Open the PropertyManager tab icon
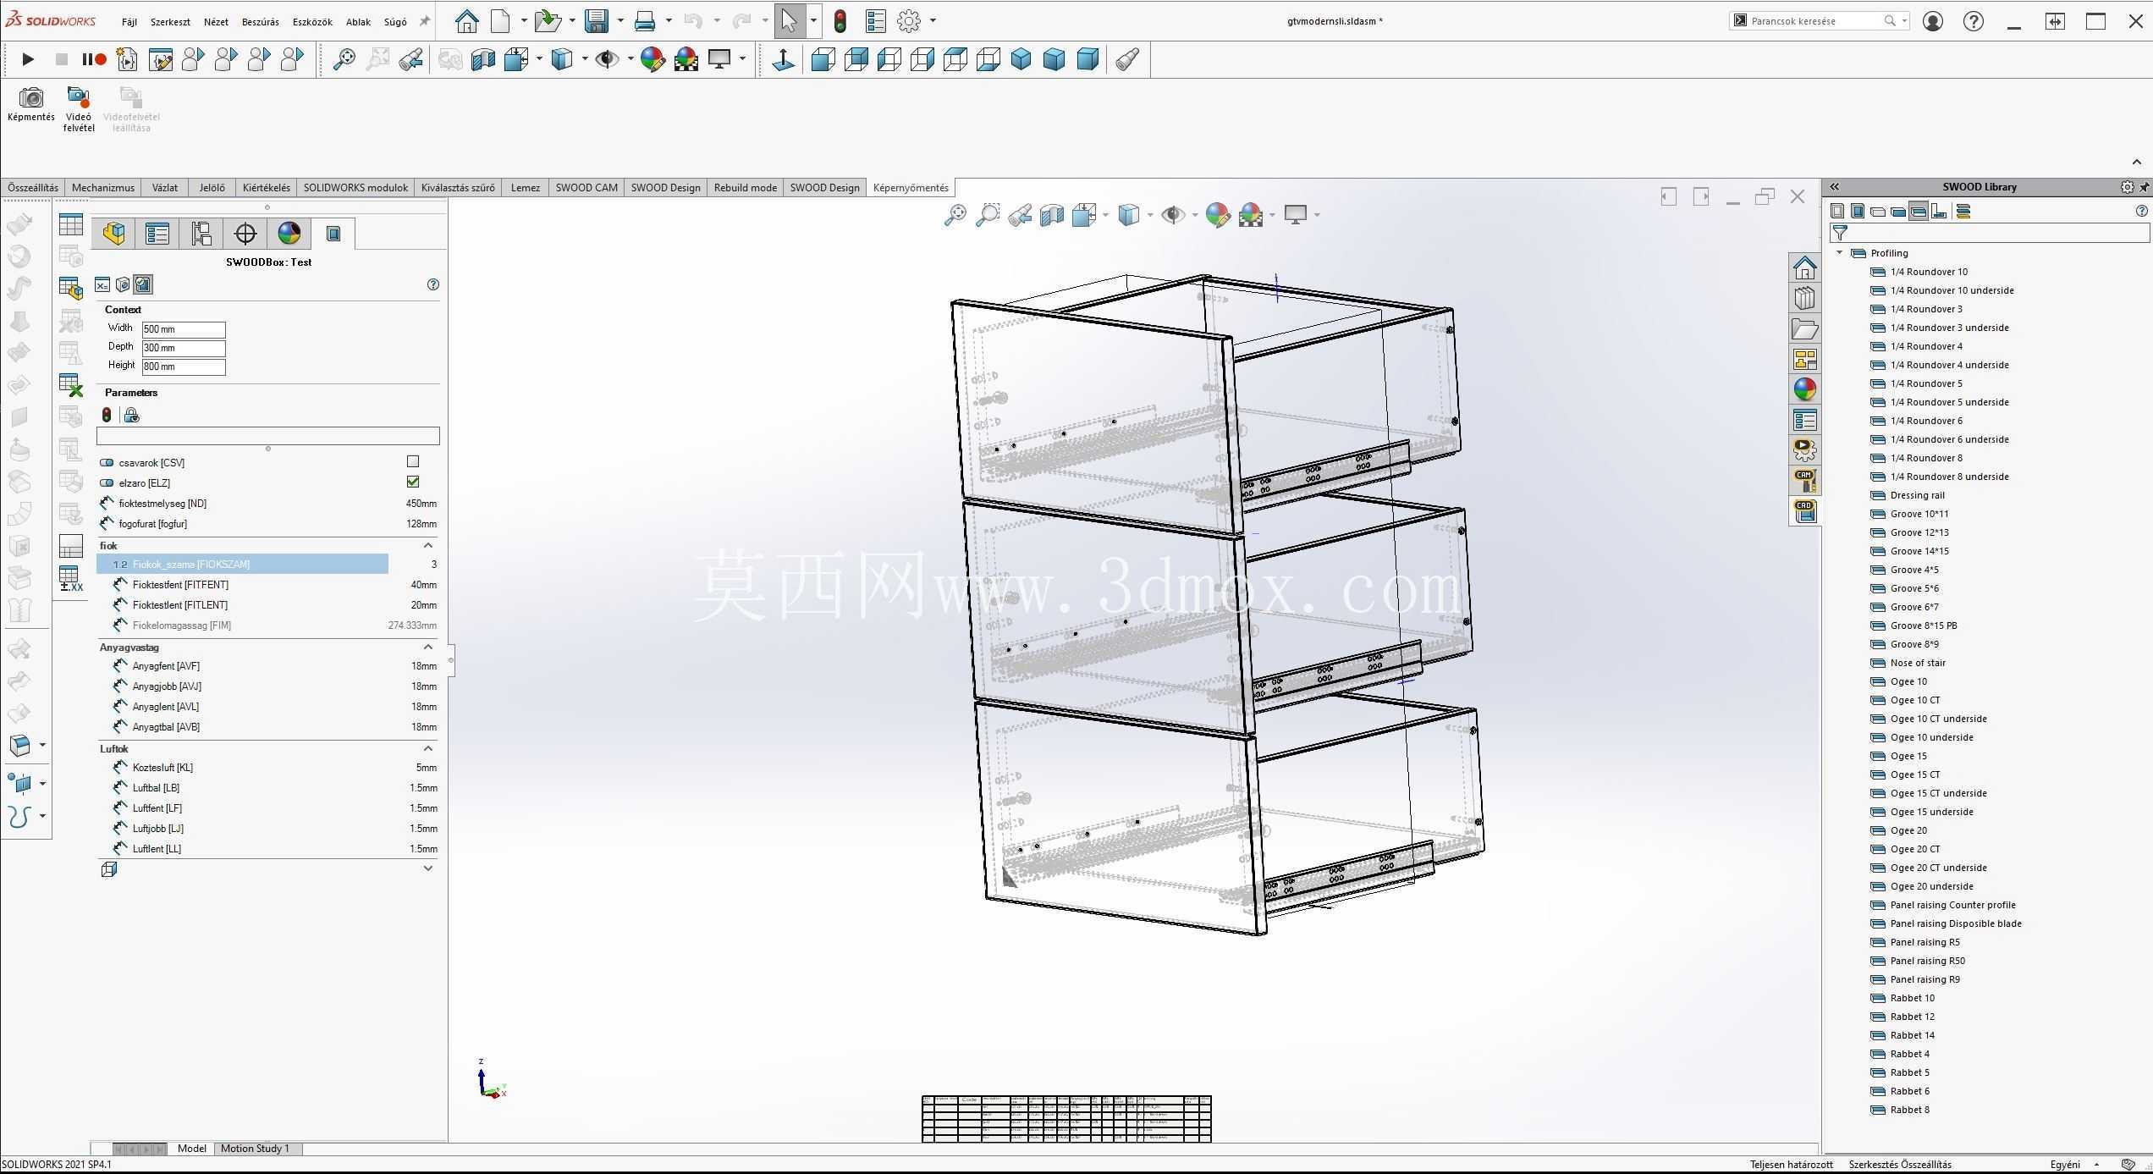Image resolution: width=2153 pixels, height=1174 pixels. [157, 234]
